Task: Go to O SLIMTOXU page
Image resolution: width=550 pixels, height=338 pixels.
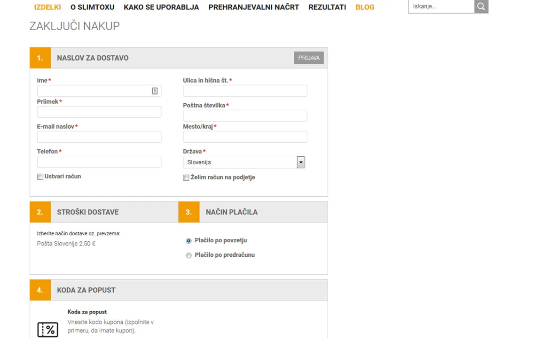Action: [x=92, y=7]
